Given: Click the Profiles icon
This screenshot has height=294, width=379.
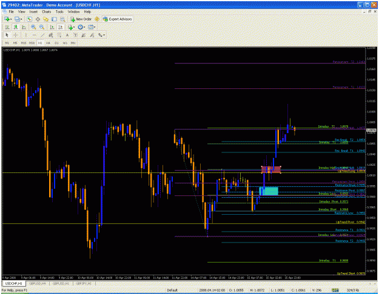Looking at the screenshot, I should pyautogui.click(x=17, y=19).
